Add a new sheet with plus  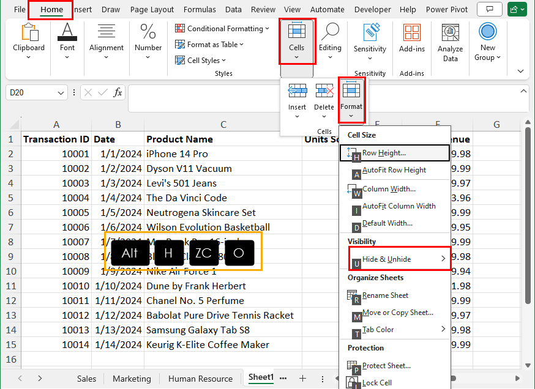click(302, 378)
